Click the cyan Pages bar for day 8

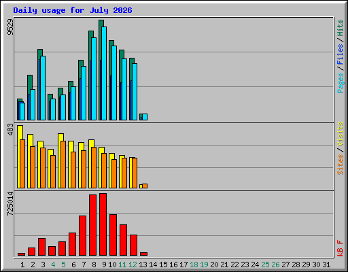pyautogui.click(x=94, y=79)
